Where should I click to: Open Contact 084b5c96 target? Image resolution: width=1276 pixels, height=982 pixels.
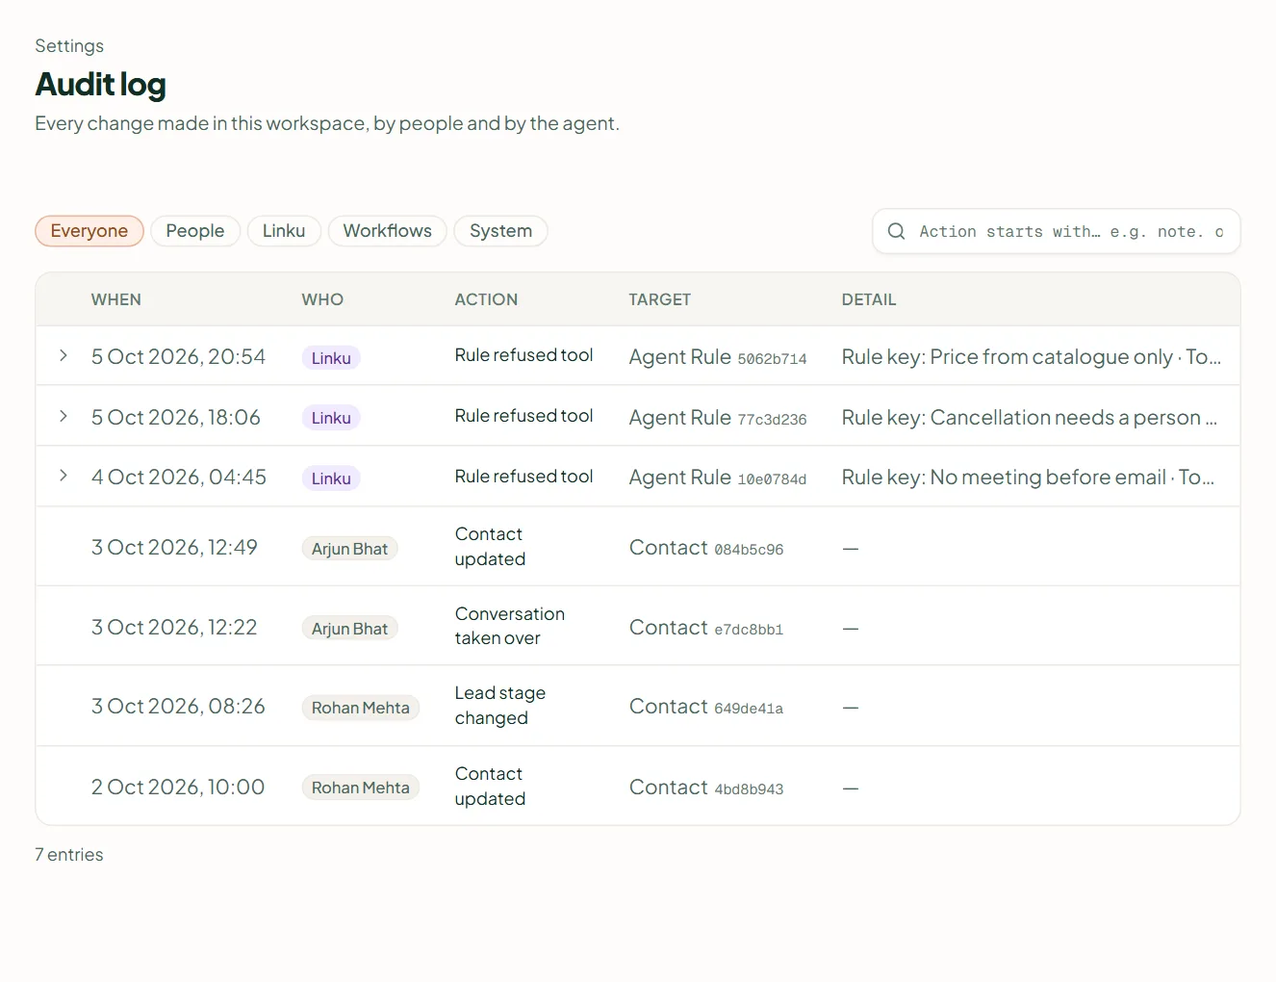click(x=706, y=548)
